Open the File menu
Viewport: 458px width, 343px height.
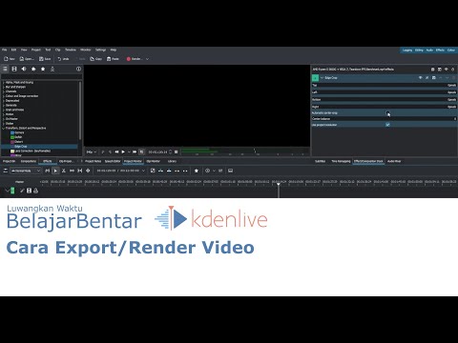5,50
